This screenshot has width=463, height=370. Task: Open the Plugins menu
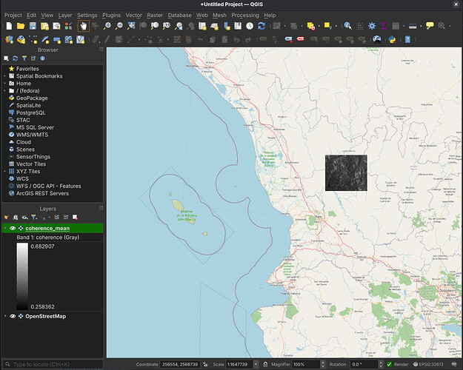[111, 15]
